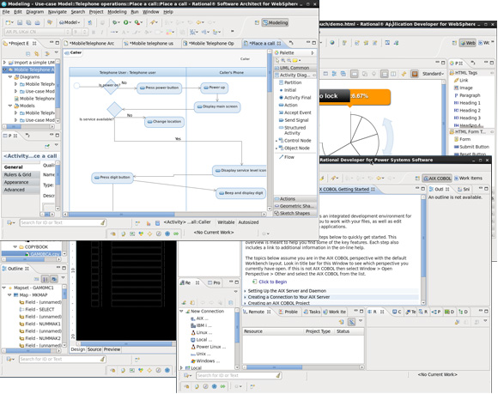
Task: Open the Modeling menu
Action: tap(117, 12)
